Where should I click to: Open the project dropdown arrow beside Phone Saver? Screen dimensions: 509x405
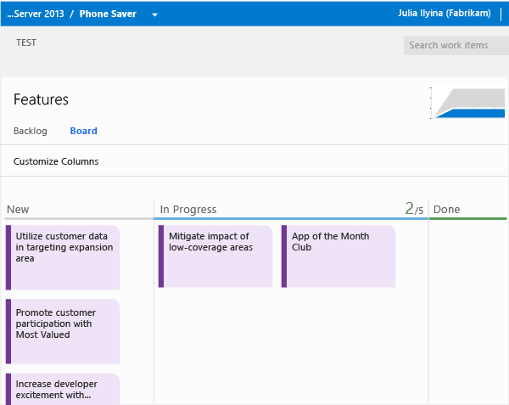[x=155, y=14]
